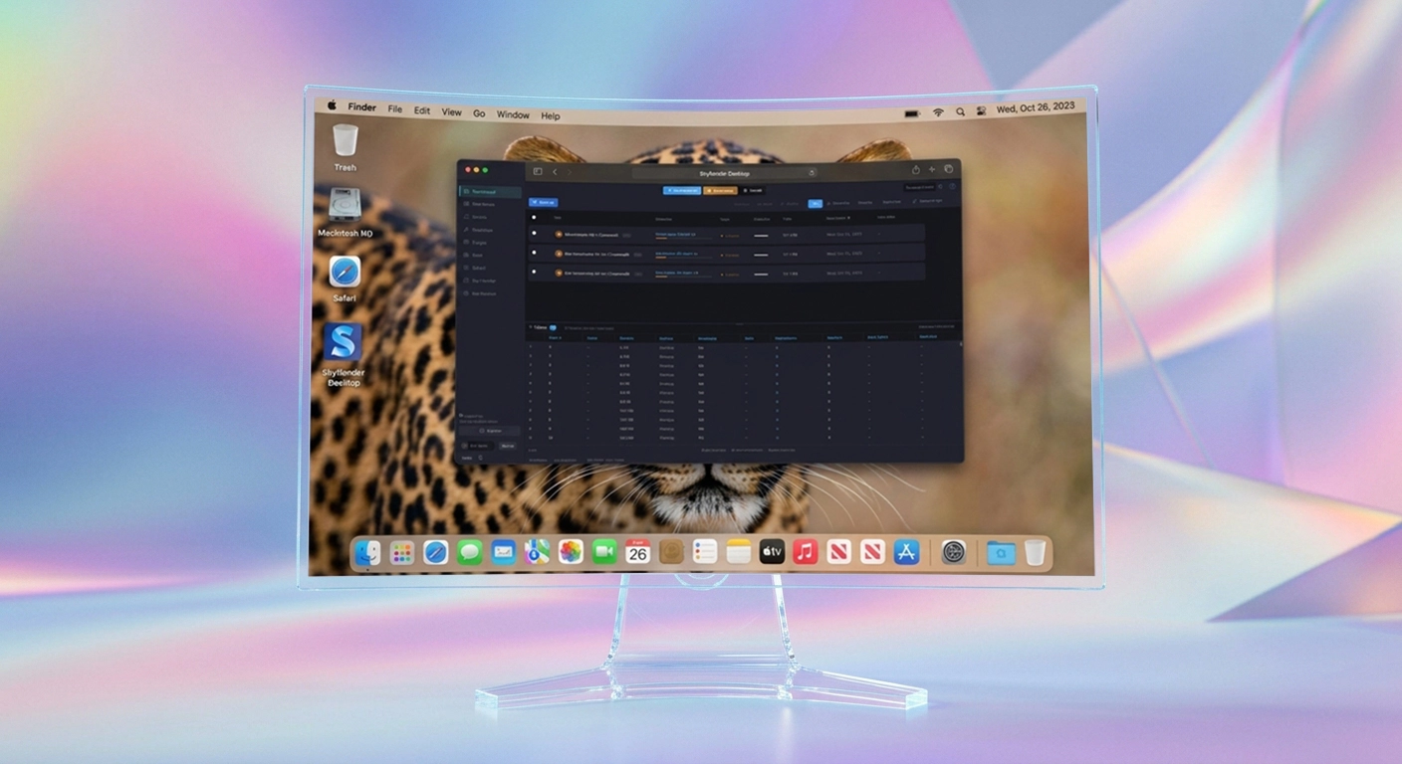
Task: Launch Apple TV from the Dock
Action: (x=772, y=552)
